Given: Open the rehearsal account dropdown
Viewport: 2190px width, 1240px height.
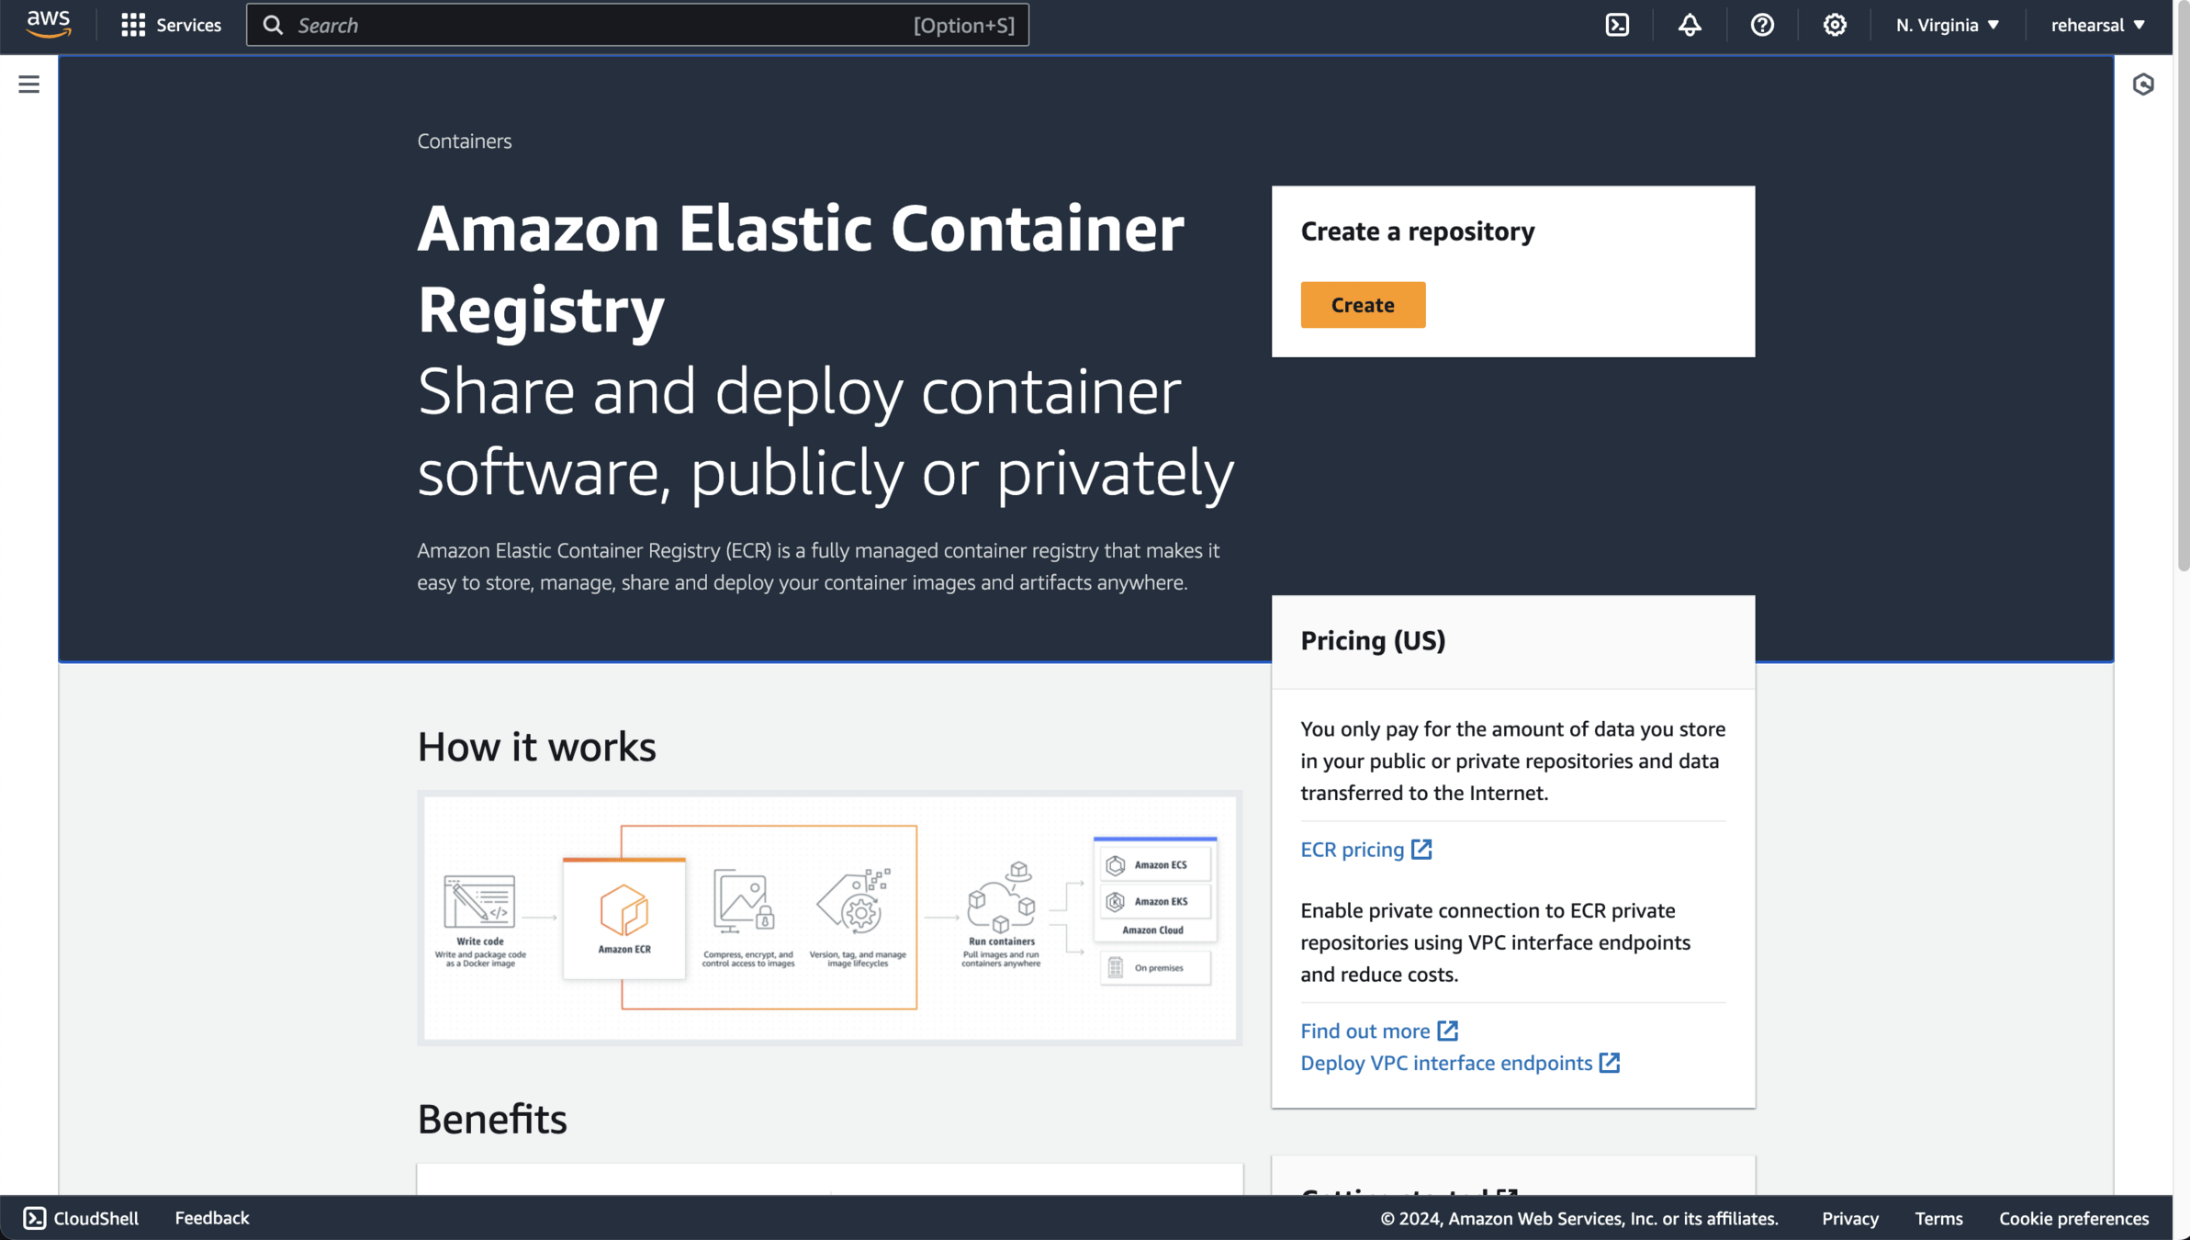Looking at the screenshot, I should 2097,25.
